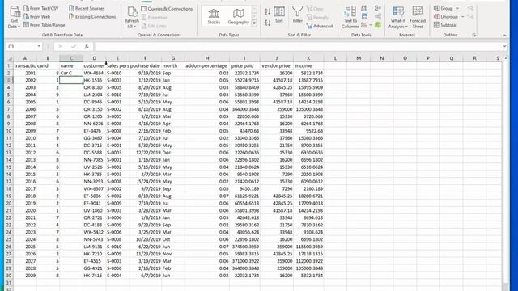Viewport: 518px width, 291px height.
Task: Click vertical scrollbar up arrow
Action: click(506, 58)
